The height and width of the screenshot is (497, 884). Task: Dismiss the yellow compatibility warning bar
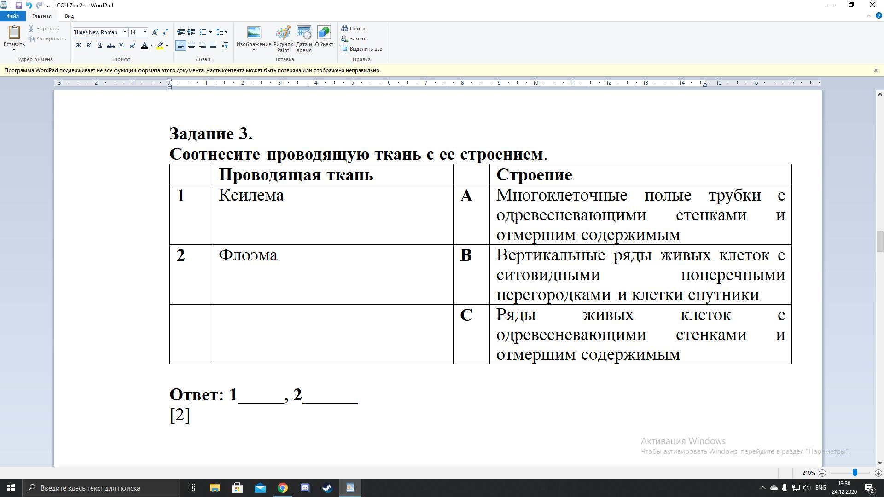(876, 70)
